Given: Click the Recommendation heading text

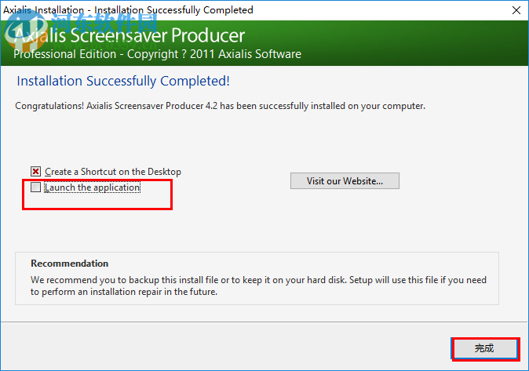Looking at the screenshot, I should click(x=70, y=264).
